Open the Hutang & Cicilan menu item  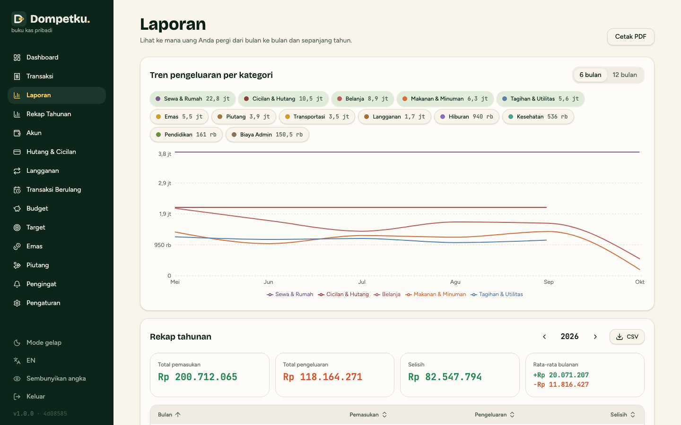57,152
